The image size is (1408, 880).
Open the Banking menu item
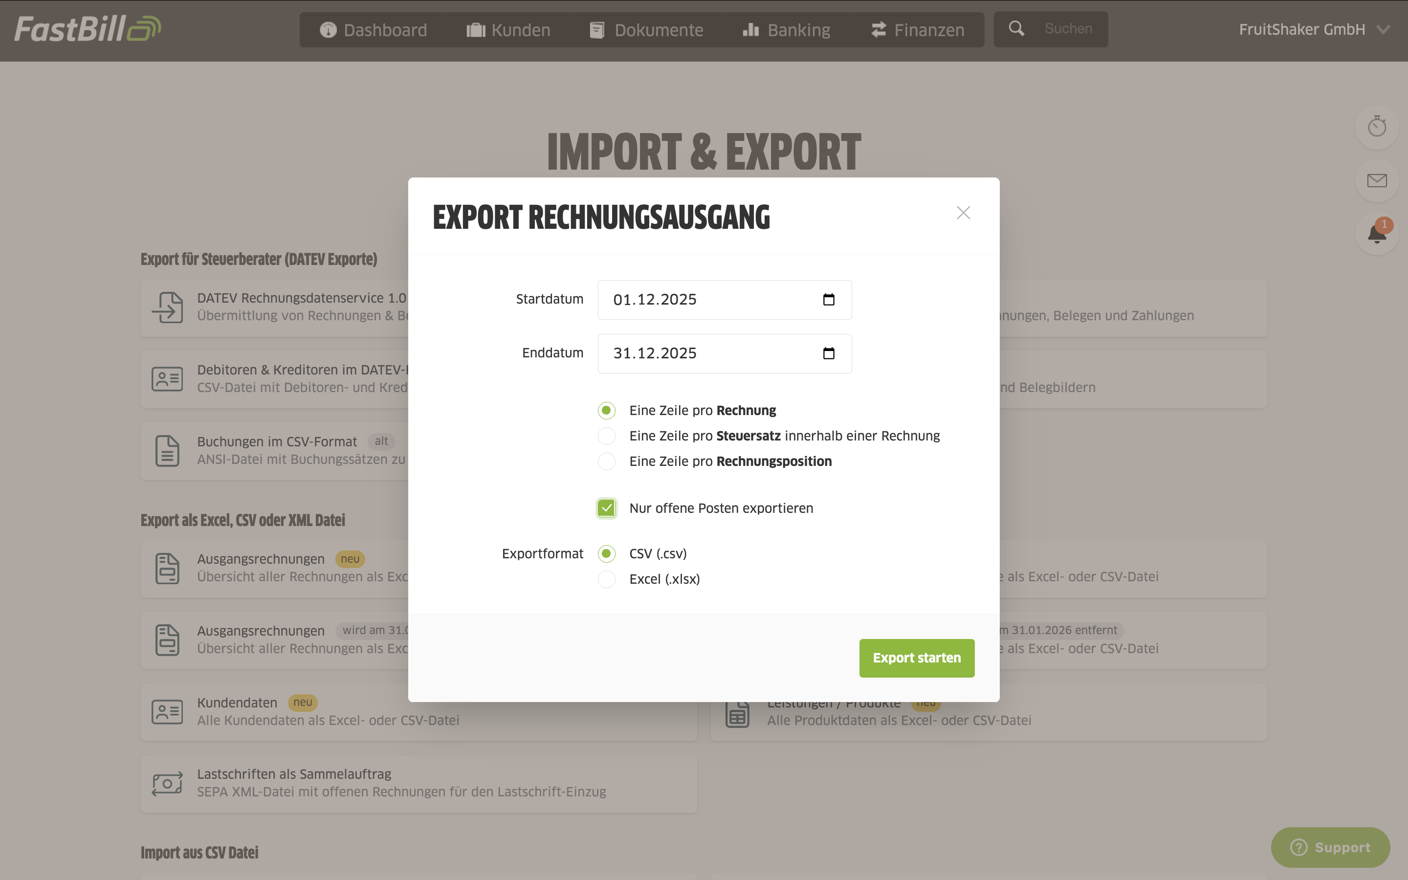click(787, 30)
